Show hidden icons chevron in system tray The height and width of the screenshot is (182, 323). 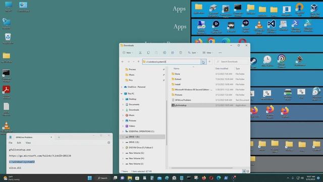point(288,178)
